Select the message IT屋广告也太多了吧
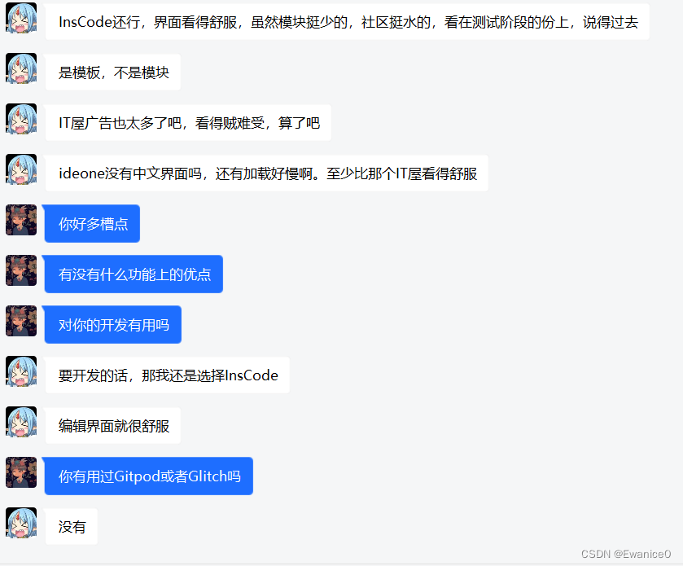The height and width of the screenshot is (566, 683). pyautogui.click(x=188, y=123)
